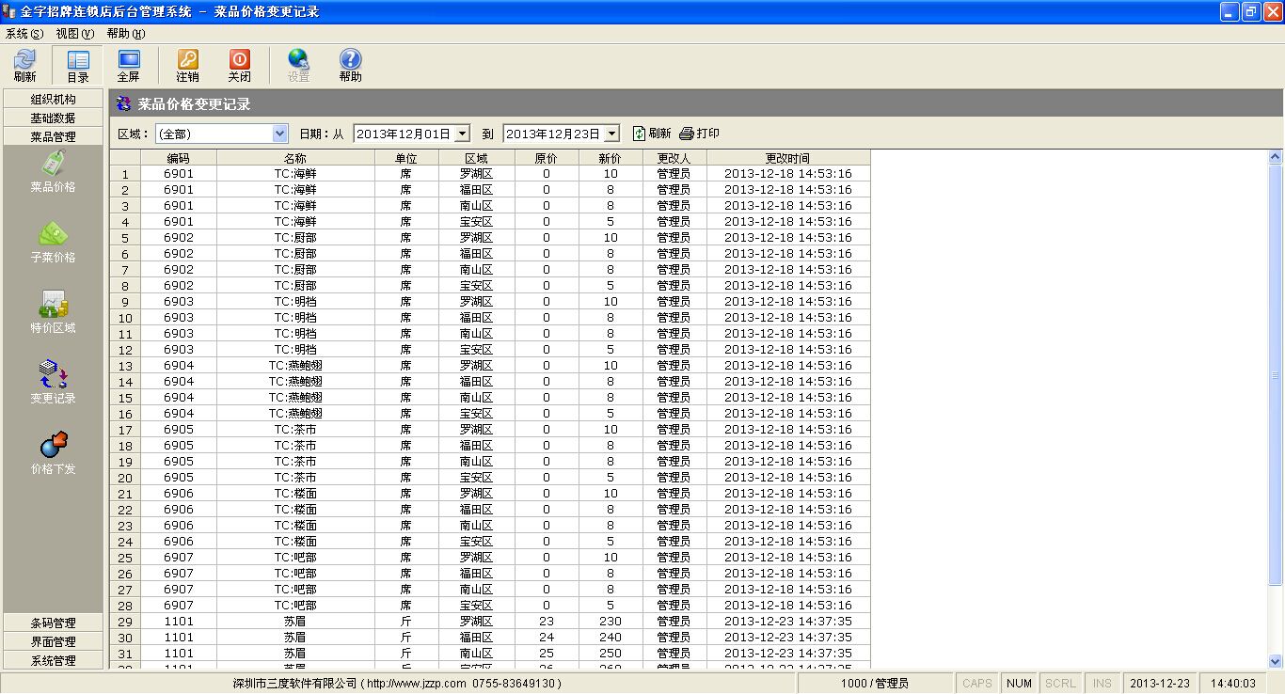Open 特价区域 sidebar icon
This screenshot has height=694, width=1285.
point(53,312)
